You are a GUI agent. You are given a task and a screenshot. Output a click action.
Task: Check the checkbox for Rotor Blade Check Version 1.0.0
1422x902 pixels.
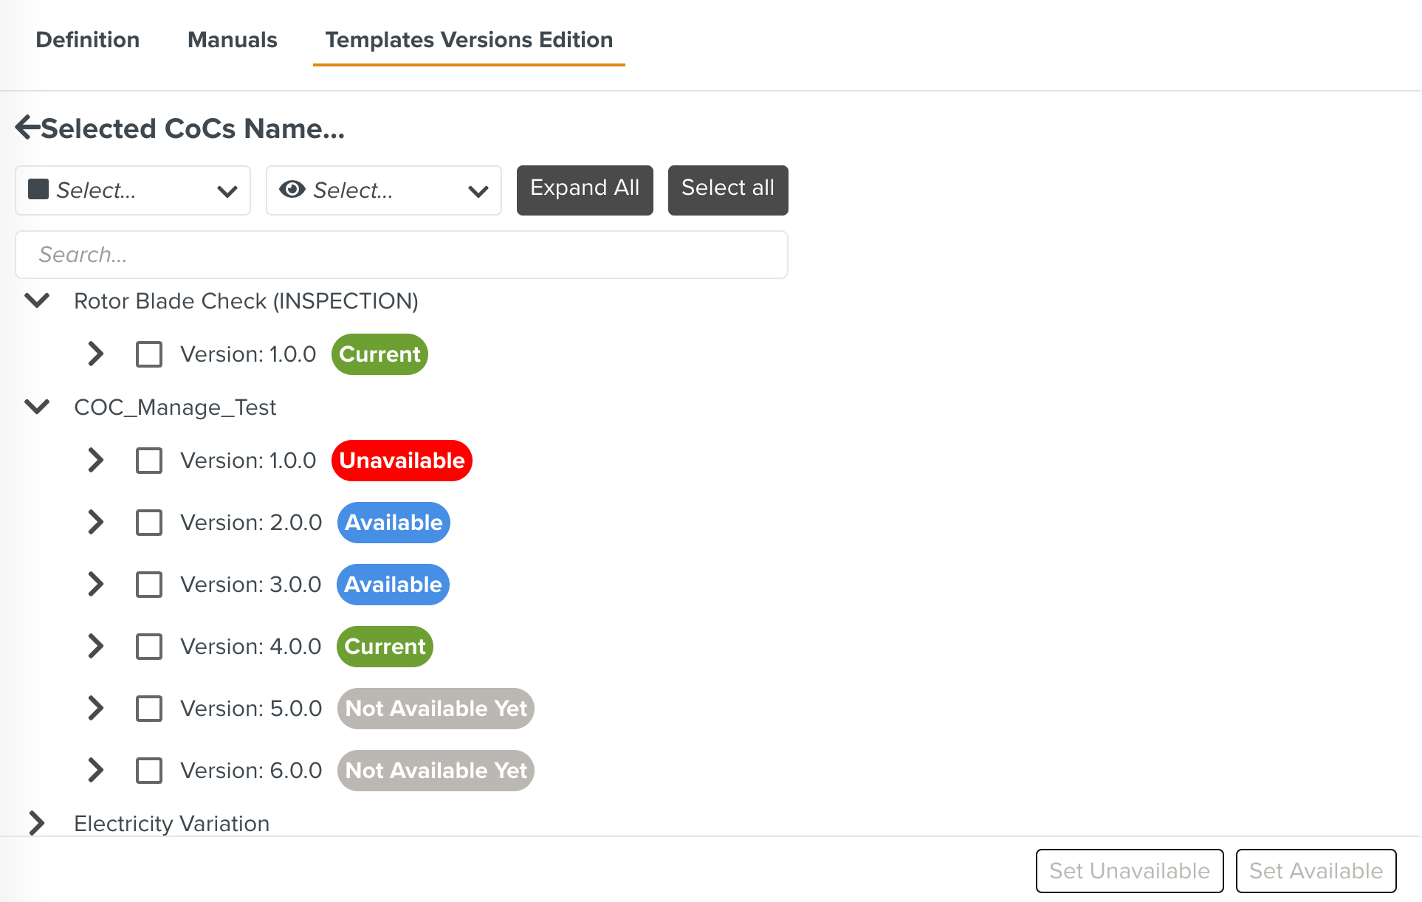click(x=148, y=354)
